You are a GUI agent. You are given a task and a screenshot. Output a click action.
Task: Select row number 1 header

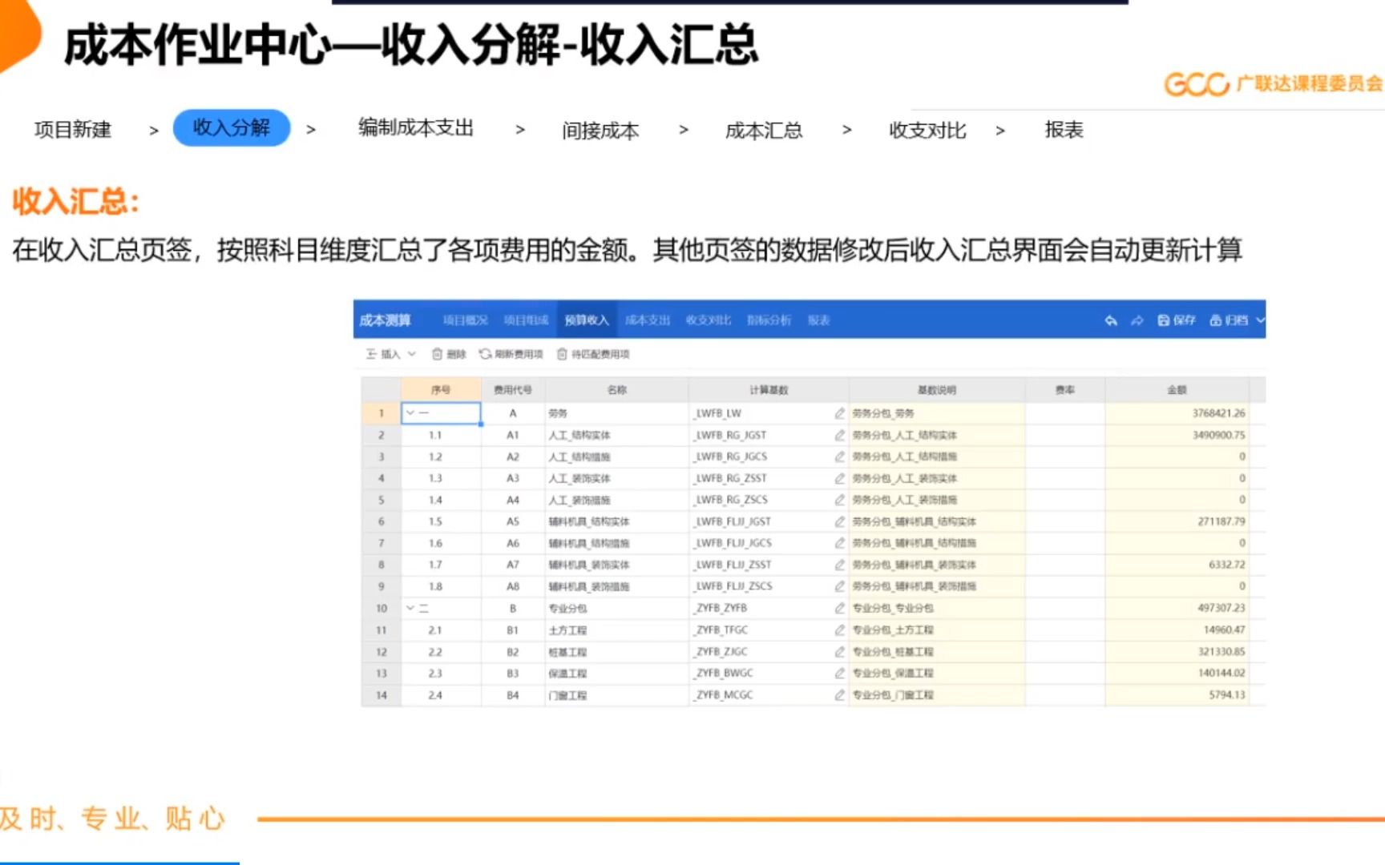(x=382, y=413)
